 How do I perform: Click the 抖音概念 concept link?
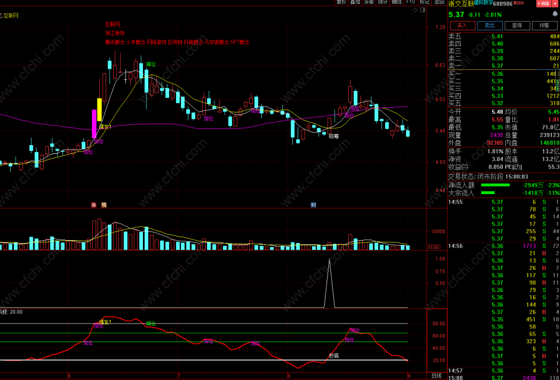coord(194,42)
